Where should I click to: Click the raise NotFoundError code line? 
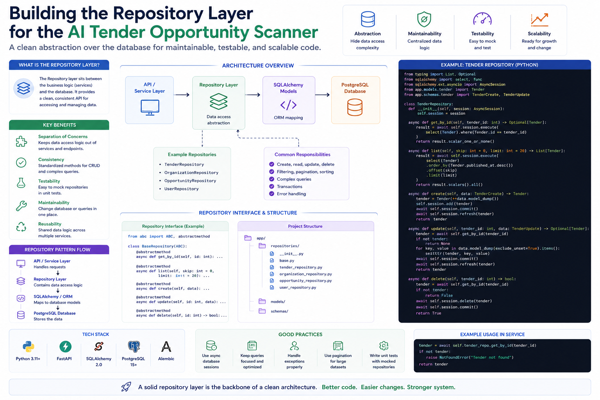tap(470, 357)
